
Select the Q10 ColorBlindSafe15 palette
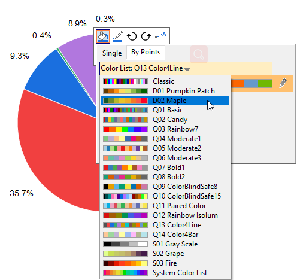point(165,196)
